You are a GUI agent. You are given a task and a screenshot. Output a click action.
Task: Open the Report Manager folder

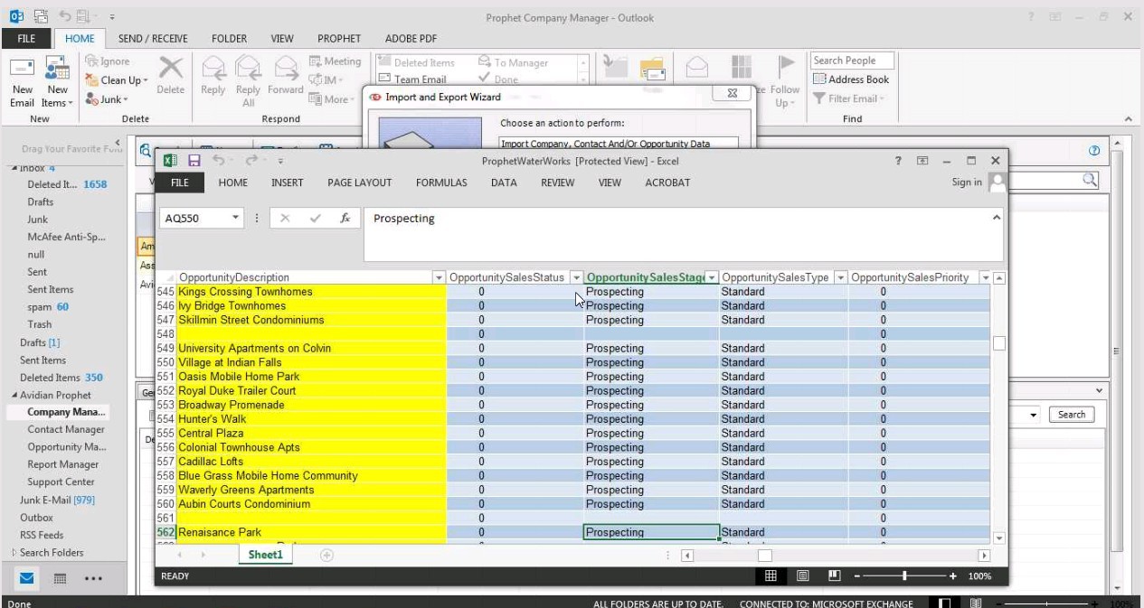[x=62, y=464]
